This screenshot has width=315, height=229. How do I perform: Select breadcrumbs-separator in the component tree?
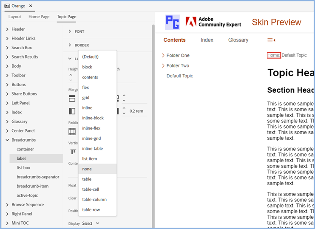[x=38, y=177]
